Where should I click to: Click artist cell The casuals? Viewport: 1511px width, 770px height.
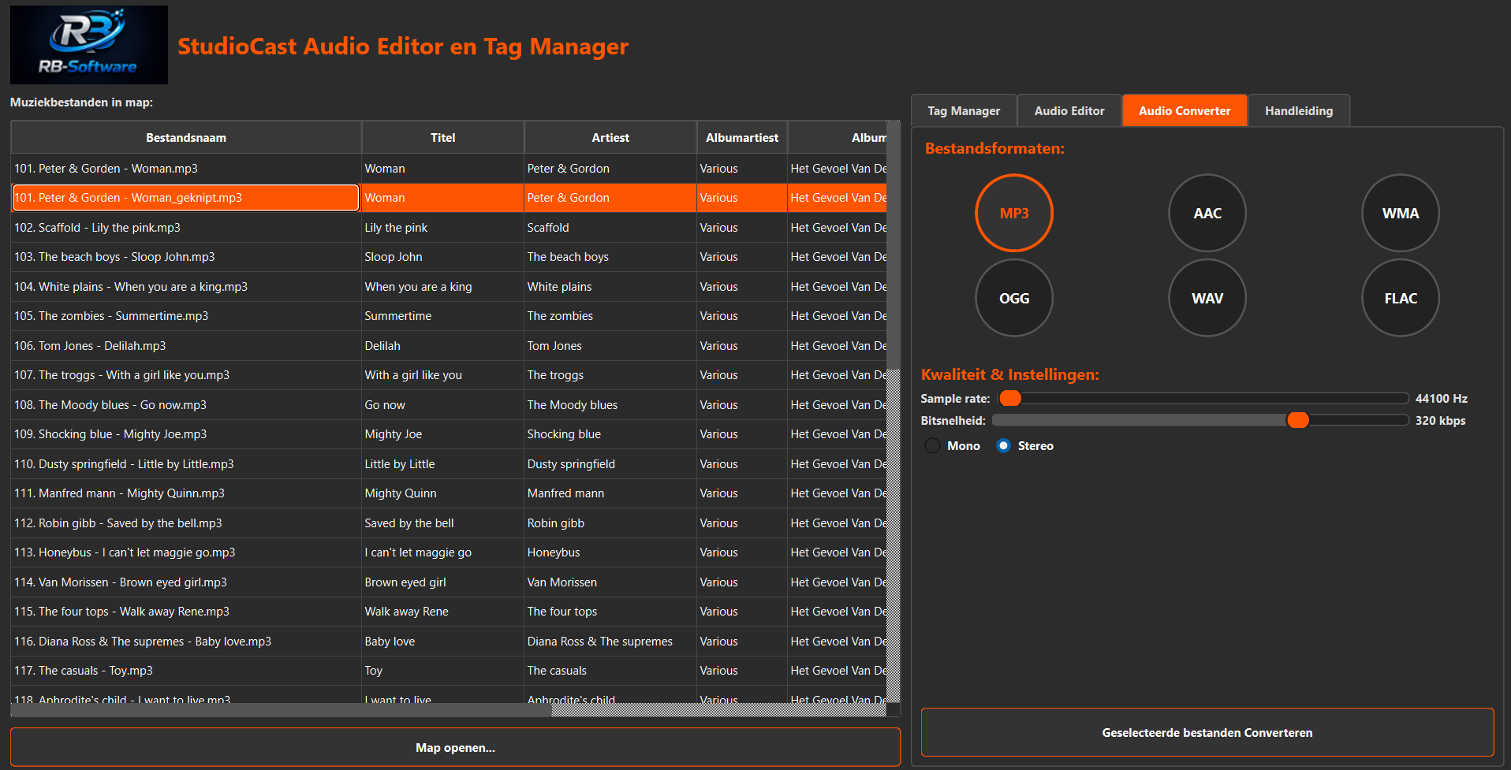click(x=610, y=671)
